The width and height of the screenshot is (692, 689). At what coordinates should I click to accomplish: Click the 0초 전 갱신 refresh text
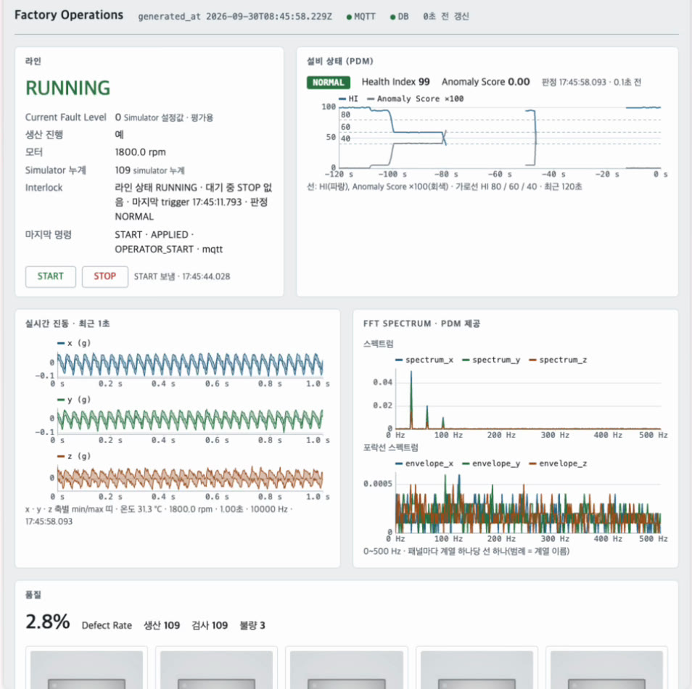click(x=446, y=17)
